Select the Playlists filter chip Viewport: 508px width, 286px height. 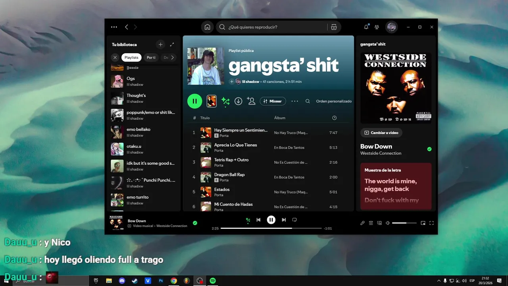(131, 58)
